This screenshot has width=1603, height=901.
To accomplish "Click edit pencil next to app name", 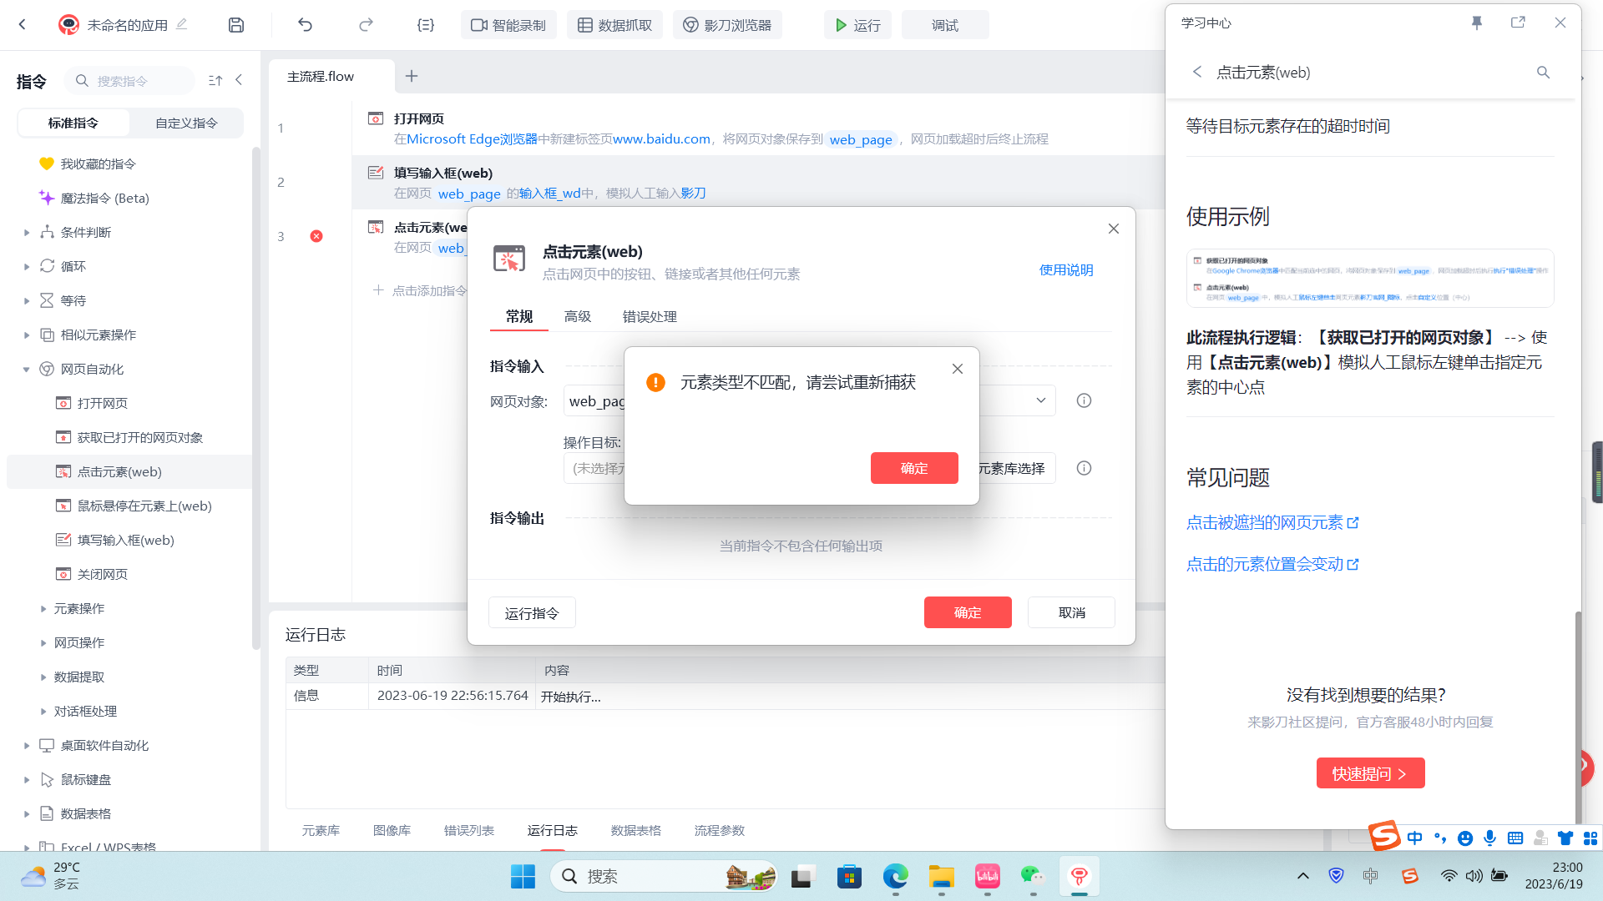I will pos(181,24).
